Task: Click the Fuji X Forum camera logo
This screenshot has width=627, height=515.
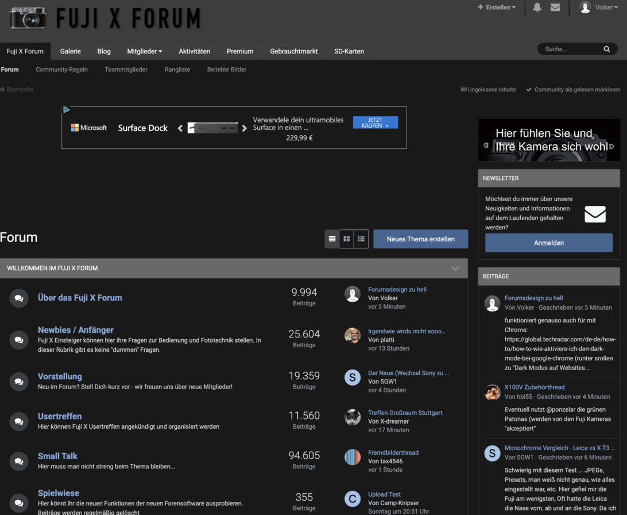Action: [28, 18]
